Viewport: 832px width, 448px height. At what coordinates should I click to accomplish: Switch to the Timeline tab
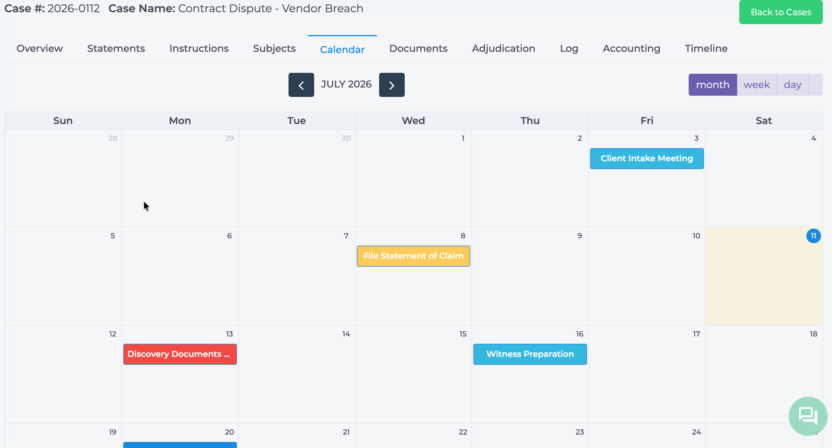706,48
